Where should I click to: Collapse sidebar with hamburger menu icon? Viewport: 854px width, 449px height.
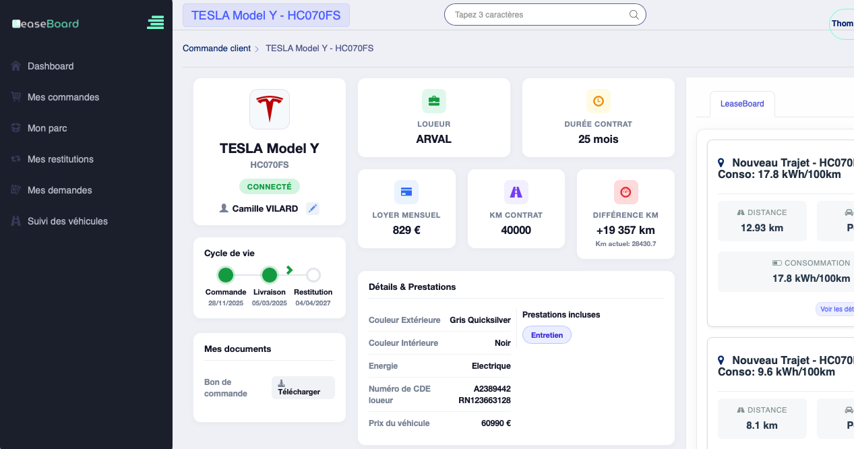[x=156, y=22]
